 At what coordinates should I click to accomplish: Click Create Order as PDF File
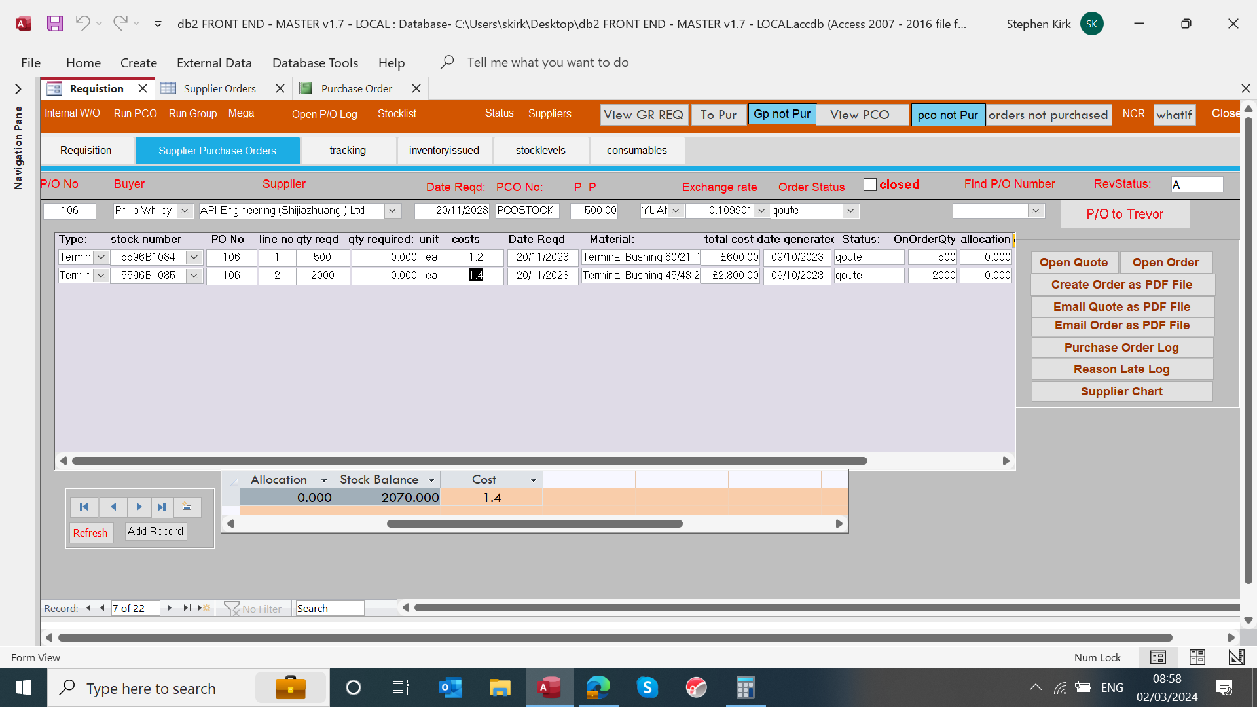point(1121,285)
